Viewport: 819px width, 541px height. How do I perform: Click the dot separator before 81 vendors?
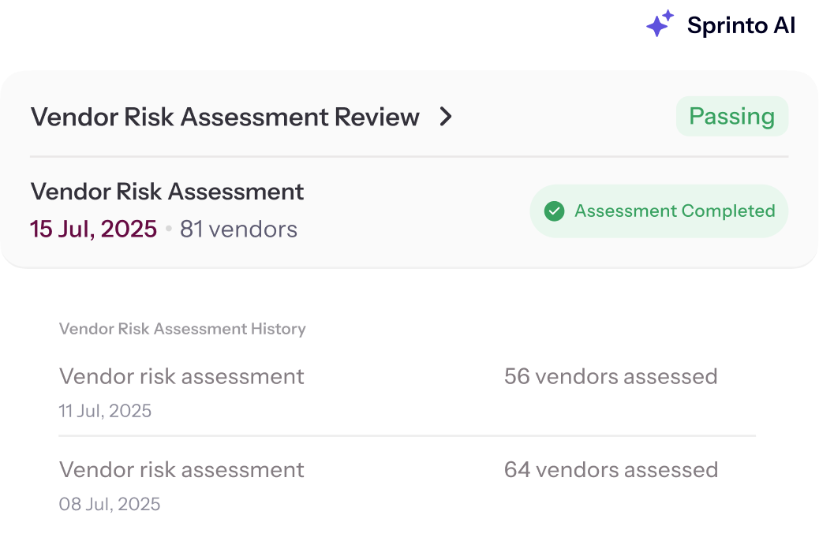tap(168, 229)
